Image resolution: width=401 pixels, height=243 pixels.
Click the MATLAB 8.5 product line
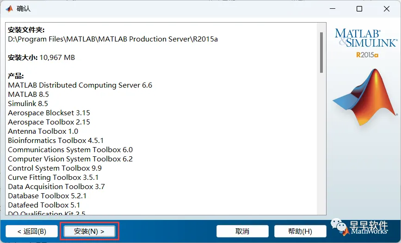pos(28,95)
